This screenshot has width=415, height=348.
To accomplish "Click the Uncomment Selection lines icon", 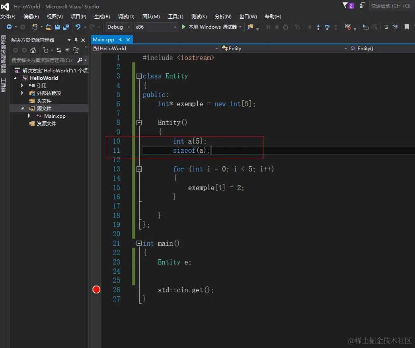I will (395, 27).
